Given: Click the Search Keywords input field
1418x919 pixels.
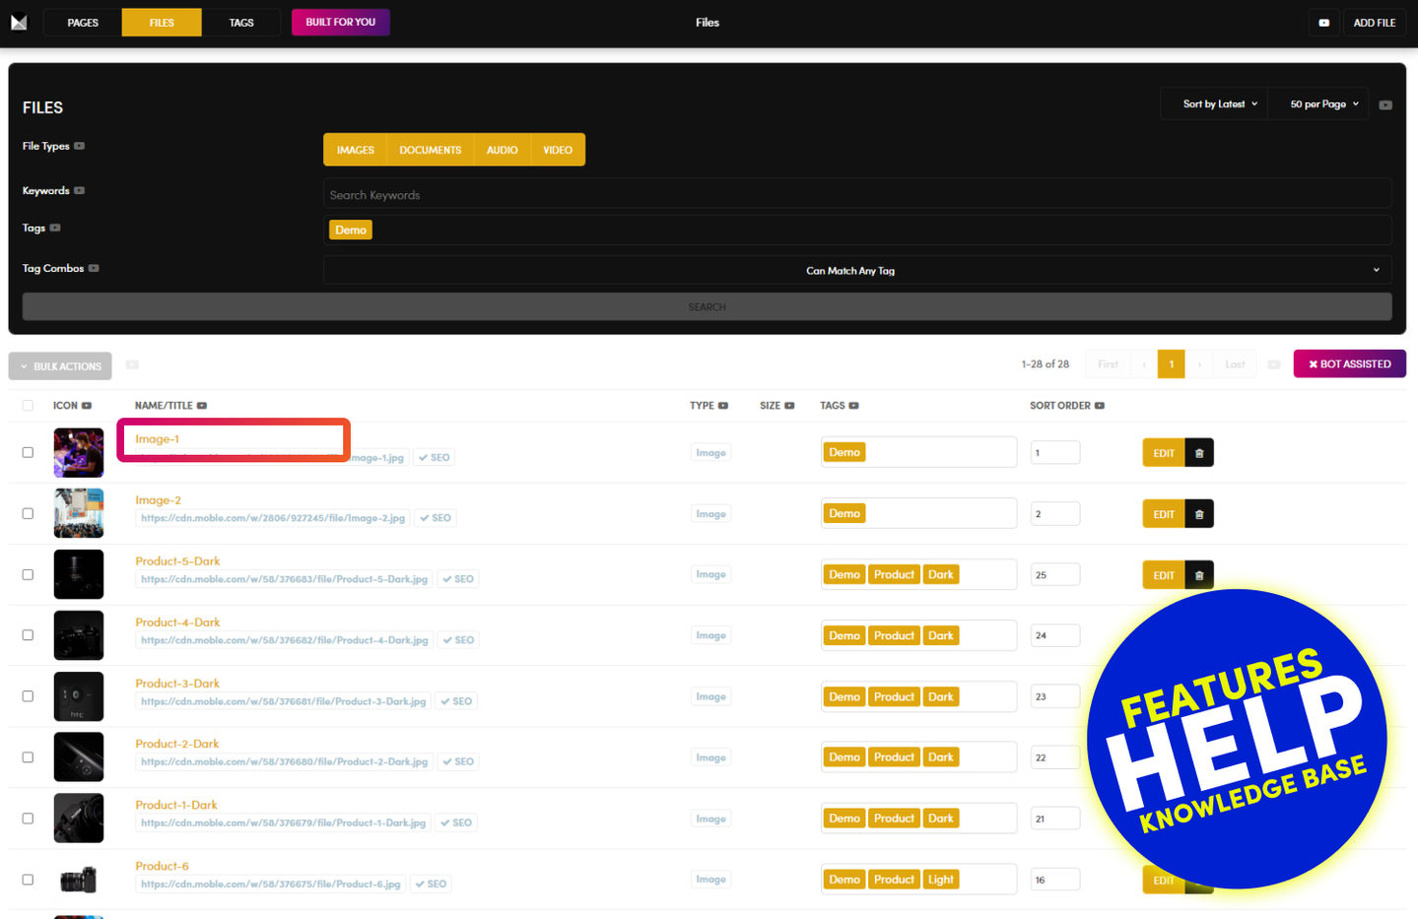Looking at the screenshot, I should pos(856,195).
